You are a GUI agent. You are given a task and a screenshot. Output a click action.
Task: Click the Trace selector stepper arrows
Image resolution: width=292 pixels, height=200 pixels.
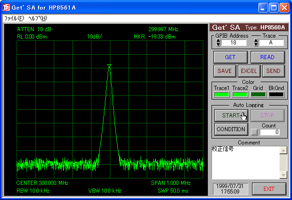click(256, 43)
